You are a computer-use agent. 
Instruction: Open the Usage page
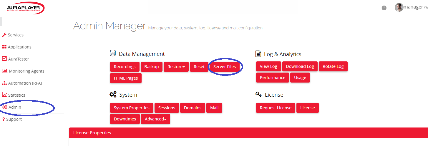coord(300,78)
